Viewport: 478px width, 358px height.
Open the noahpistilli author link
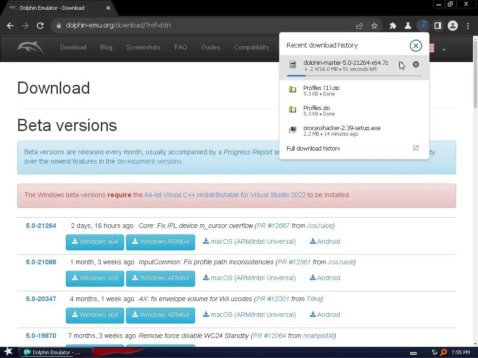318,336
